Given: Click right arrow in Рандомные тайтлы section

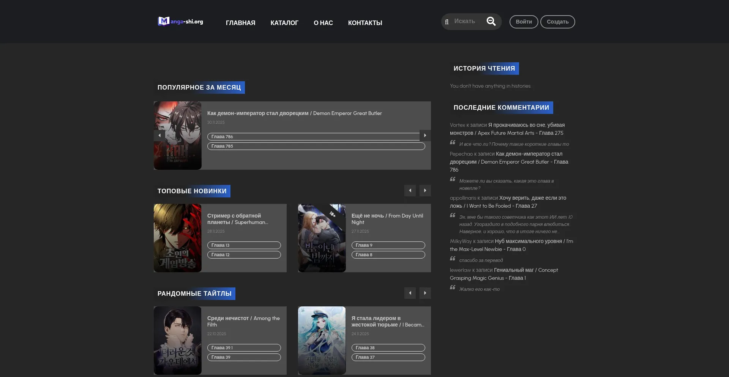Looking at the screenshot, I should (x=425, y=293).
